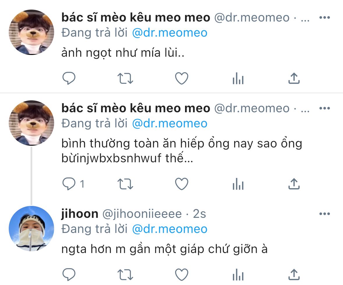This screenshot has height=285, width=343.
Task: Share the 'bình thường toàn ăn hiếp' tweet
Action: (x=294, y=184)
